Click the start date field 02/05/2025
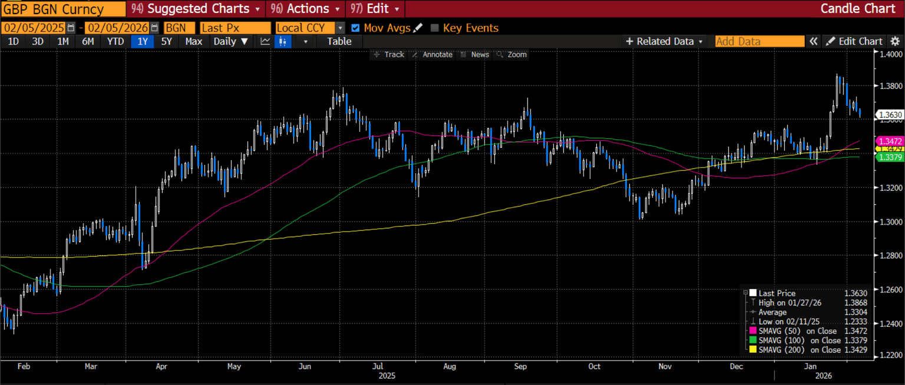 (34, 28)
